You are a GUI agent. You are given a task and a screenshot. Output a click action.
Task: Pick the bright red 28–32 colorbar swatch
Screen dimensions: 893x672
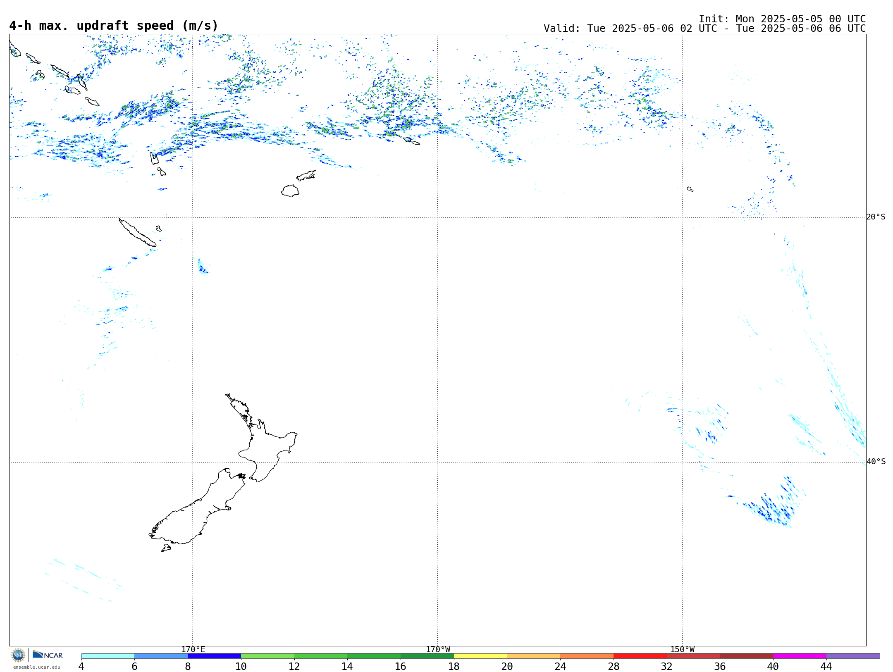click(640, 656)
